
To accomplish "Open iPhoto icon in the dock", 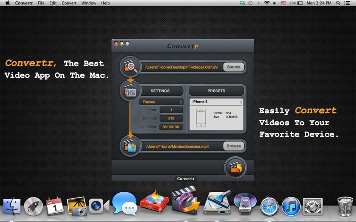I will coord(77,206).
